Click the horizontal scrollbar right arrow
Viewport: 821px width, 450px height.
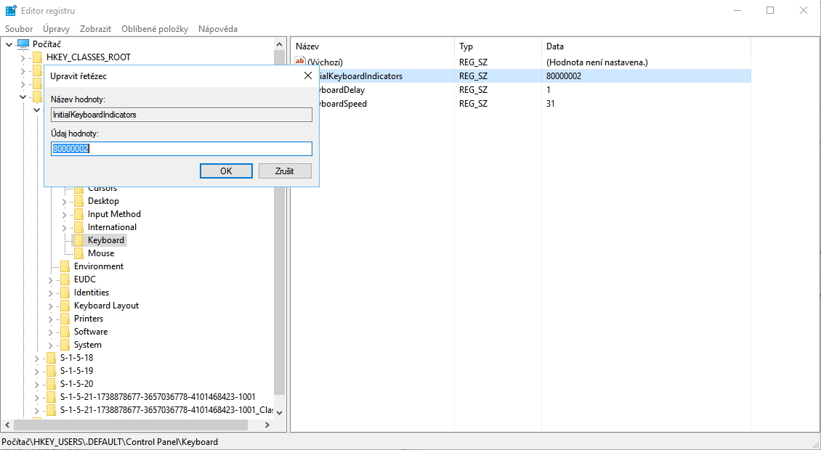point(267,425)
